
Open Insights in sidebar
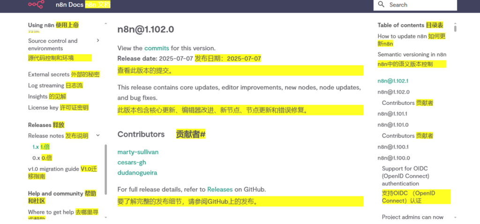click(37, 97)
